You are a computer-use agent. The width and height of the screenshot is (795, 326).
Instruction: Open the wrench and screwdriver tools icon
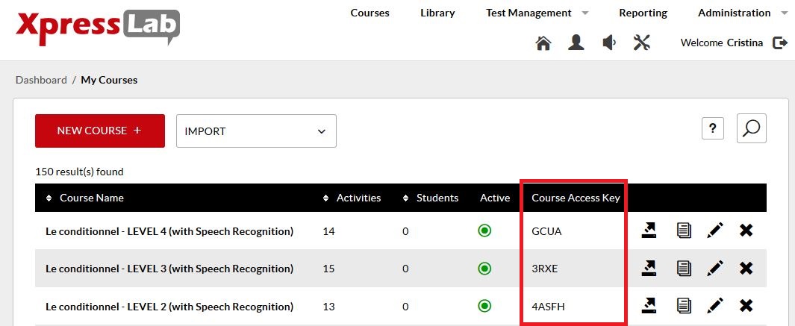[x=641, y=43]
